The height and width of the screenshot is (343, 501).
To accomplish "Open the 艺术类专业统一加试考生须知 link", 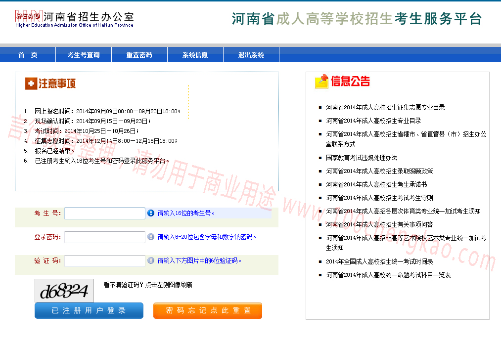I will (406, 243).
